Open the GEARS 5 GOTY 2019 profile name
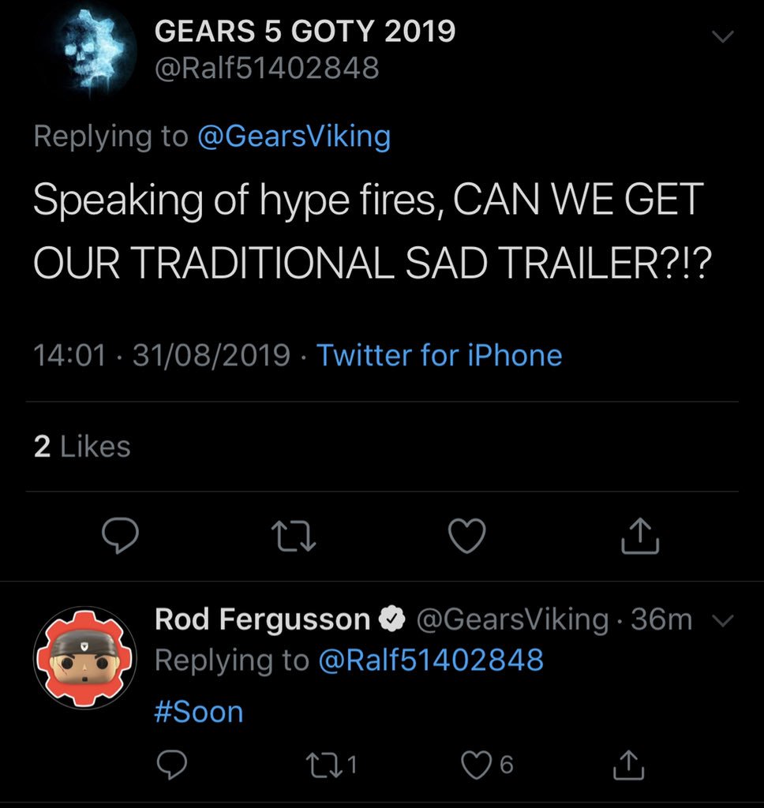764x808 pixels. coord(305,32)
